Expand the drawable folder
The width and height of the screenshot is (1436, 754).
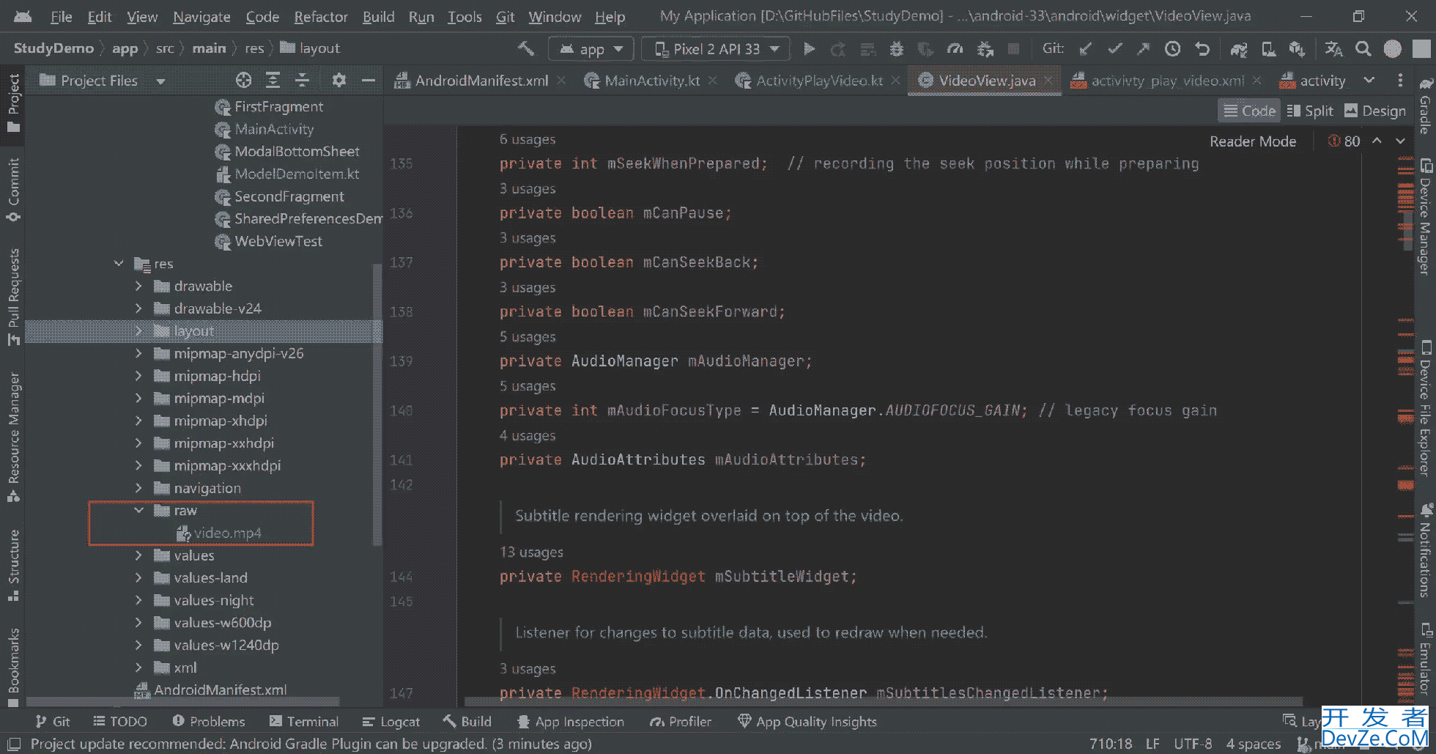point(138,286)
